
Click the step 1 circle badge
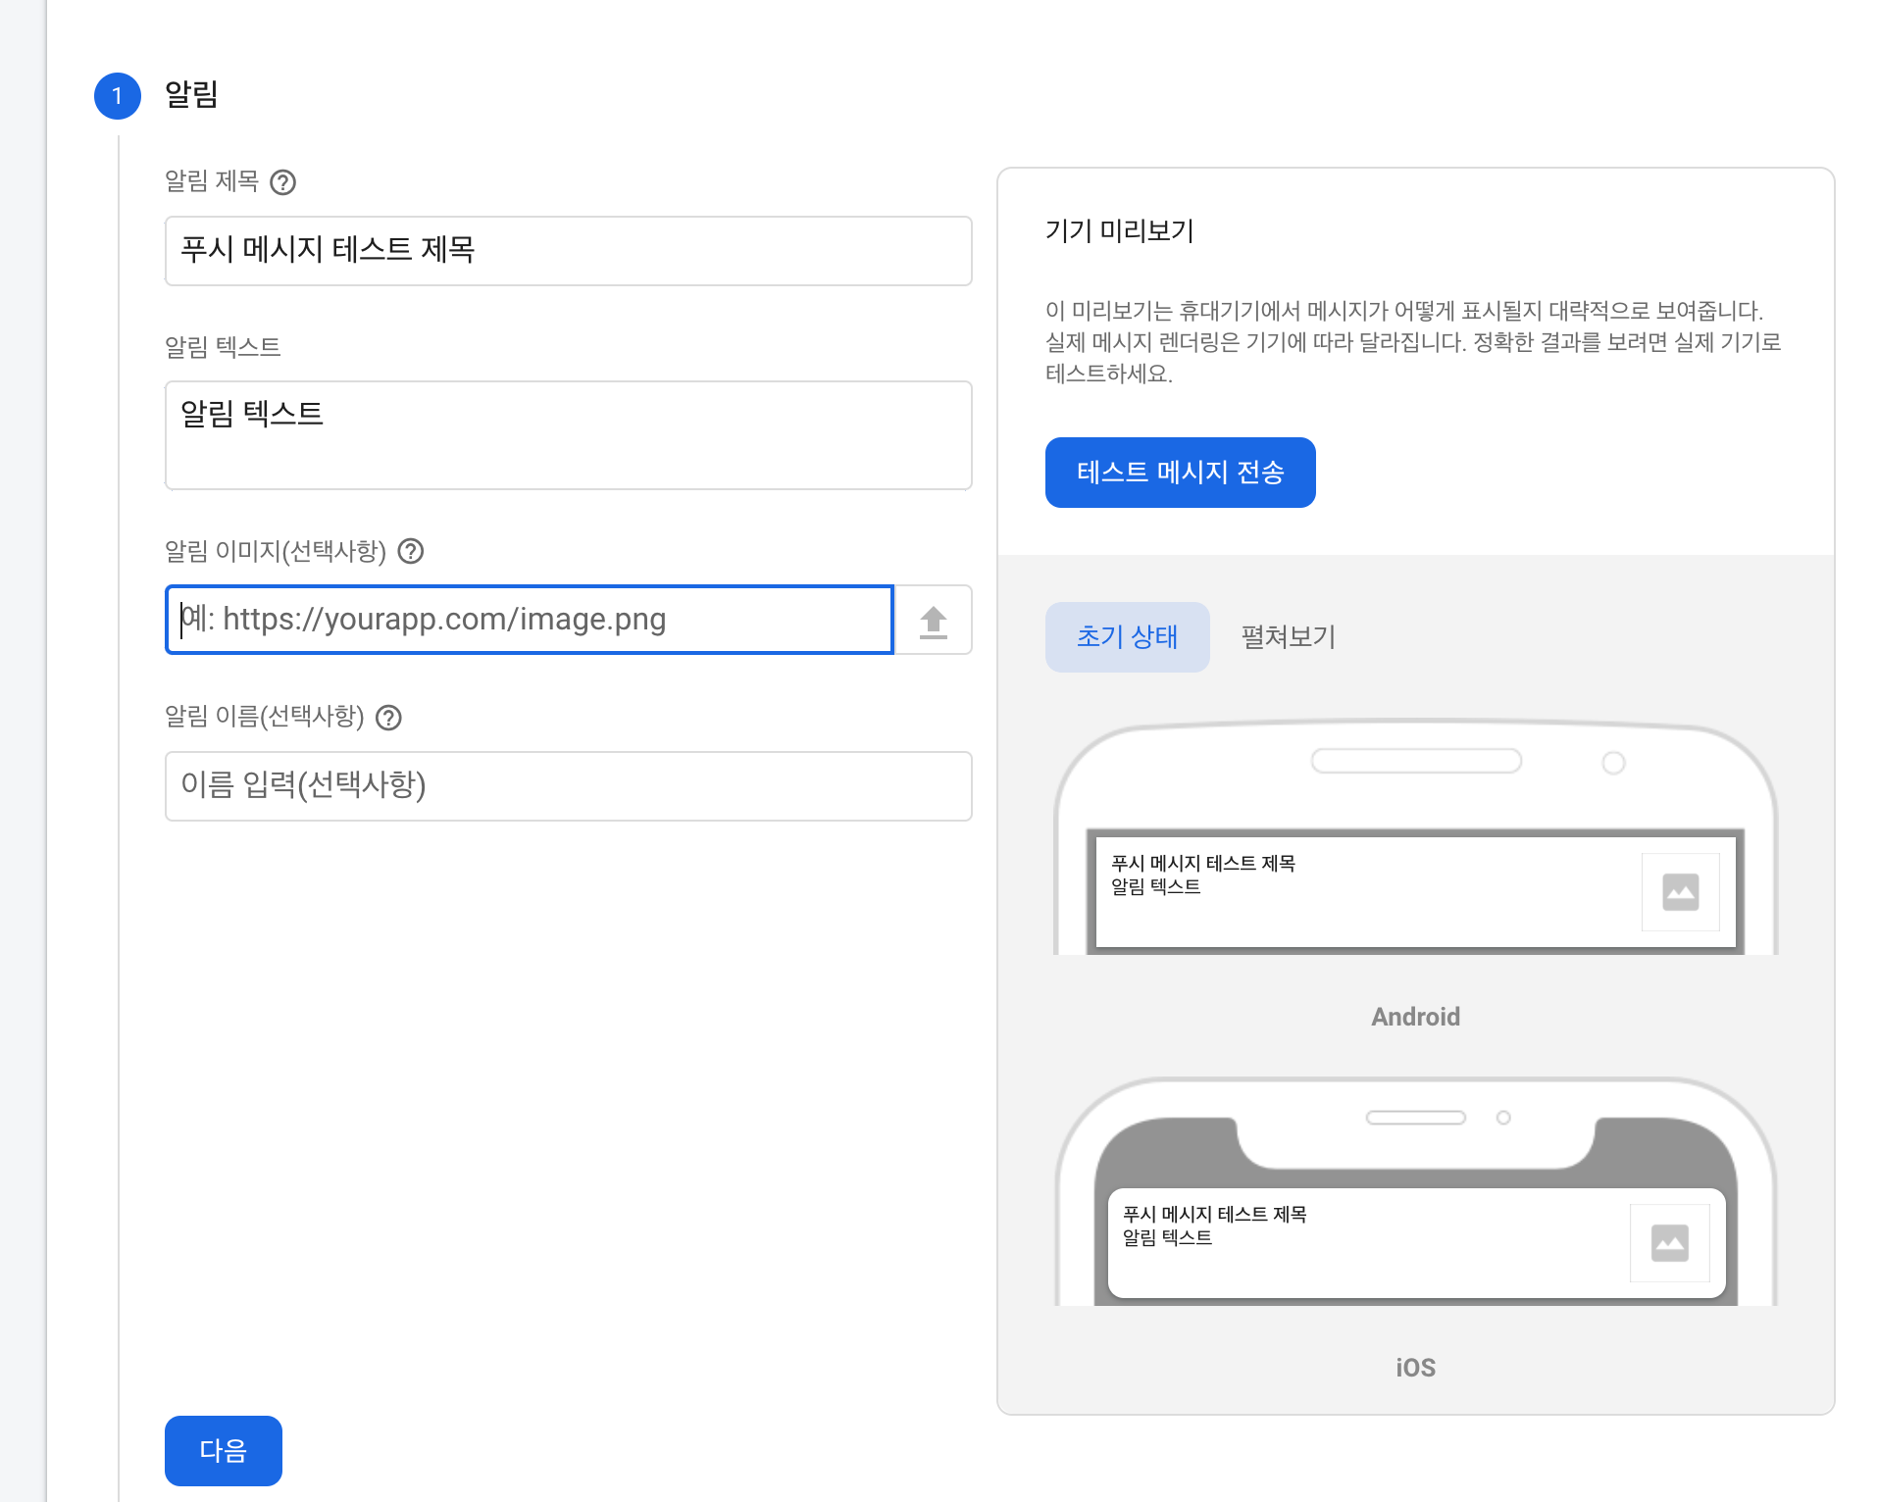[118, 95]
